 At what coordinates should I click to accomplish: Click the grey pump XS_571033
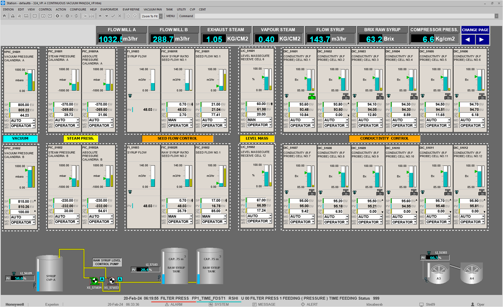112,281
